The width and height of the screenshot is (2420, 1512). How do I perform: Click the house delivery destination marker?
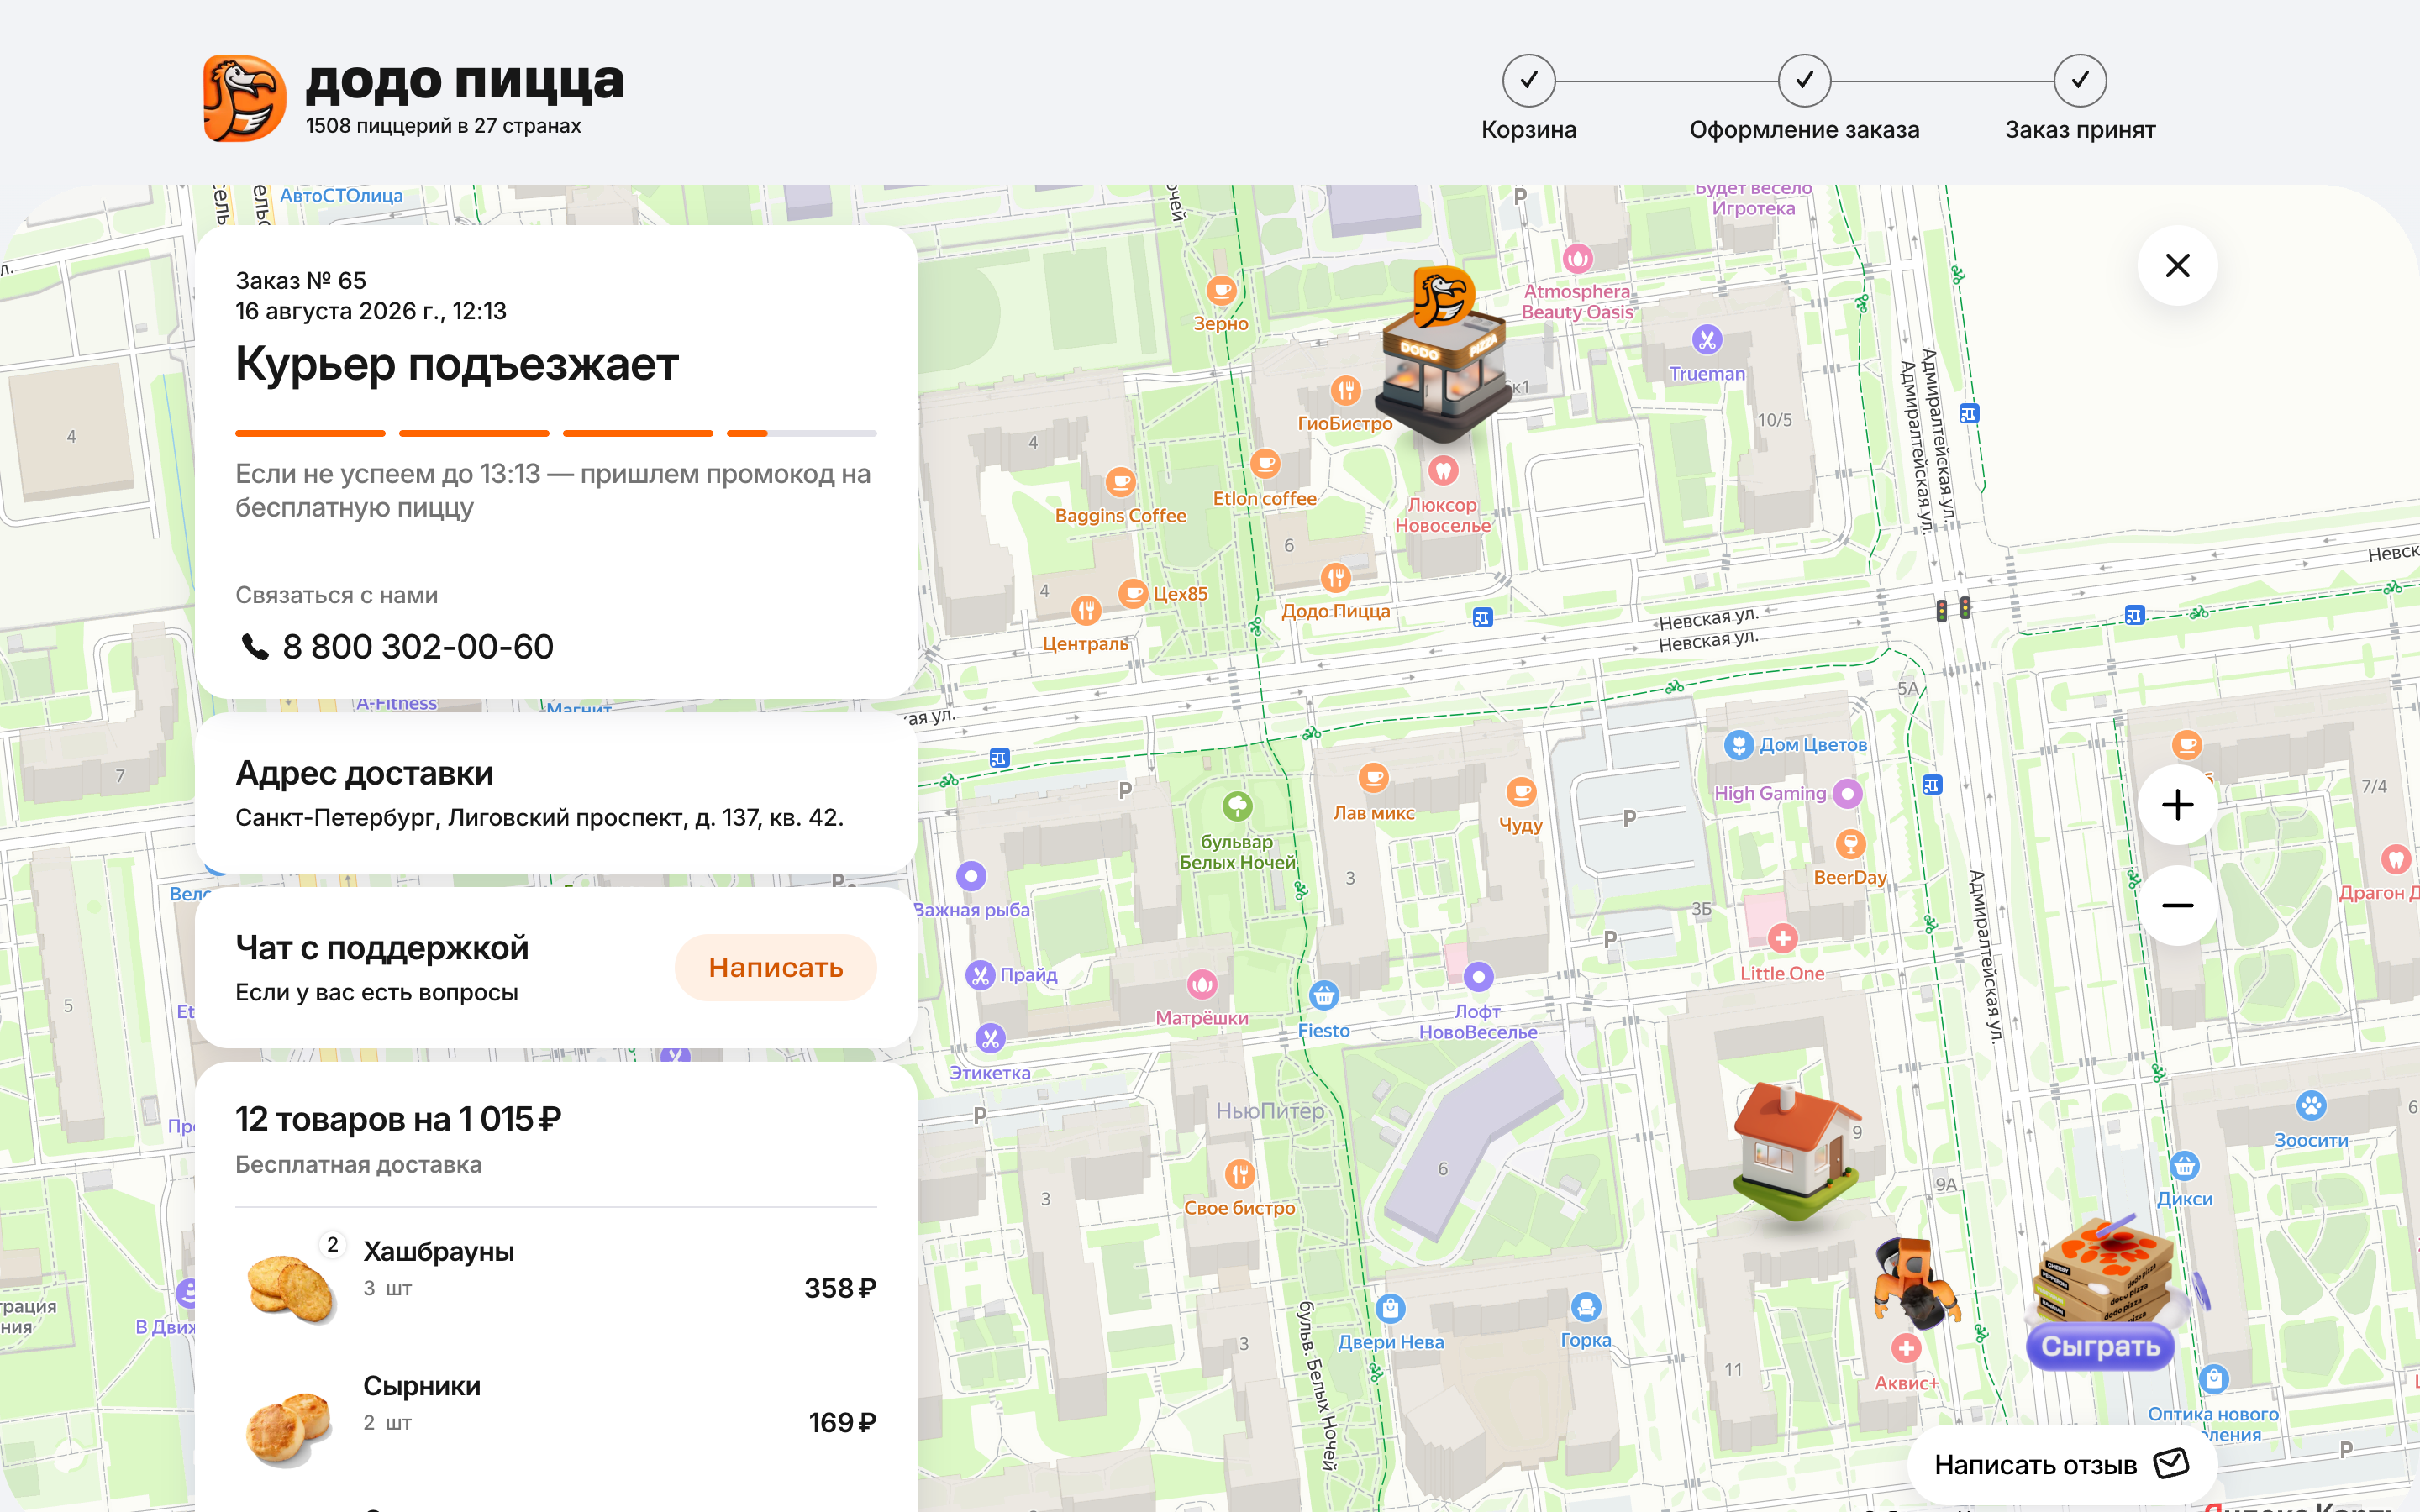pos(1797,1152)
